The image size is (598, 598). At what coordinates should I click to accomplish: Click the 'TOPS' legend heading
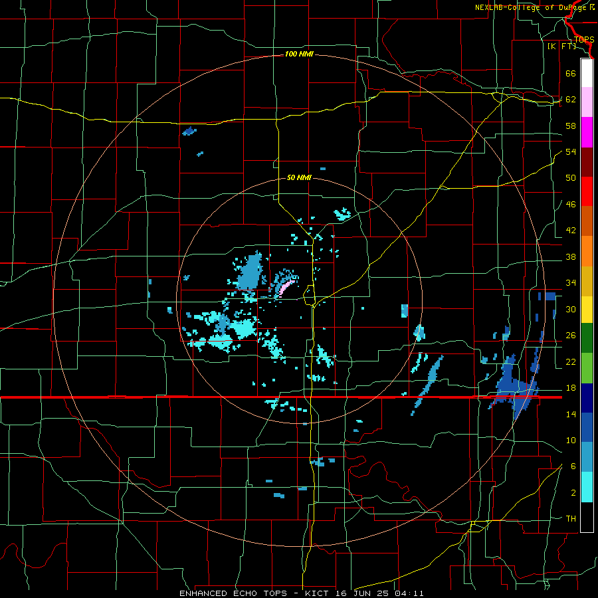[x=584, y=39]
